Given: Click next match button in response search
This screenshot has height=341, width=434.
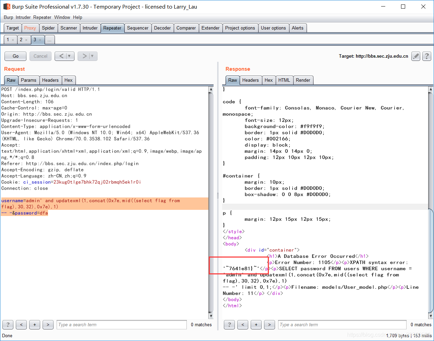Looking at the screenshot, I should (270, 325).
